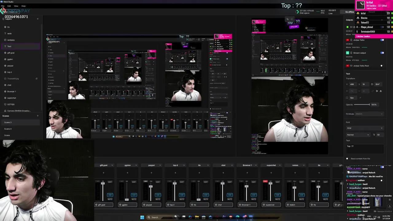This screenshot has height=221, width=393.
Task: Click the YouTube icon of Janjua Talks Real
Action: (x=347, y=66)
